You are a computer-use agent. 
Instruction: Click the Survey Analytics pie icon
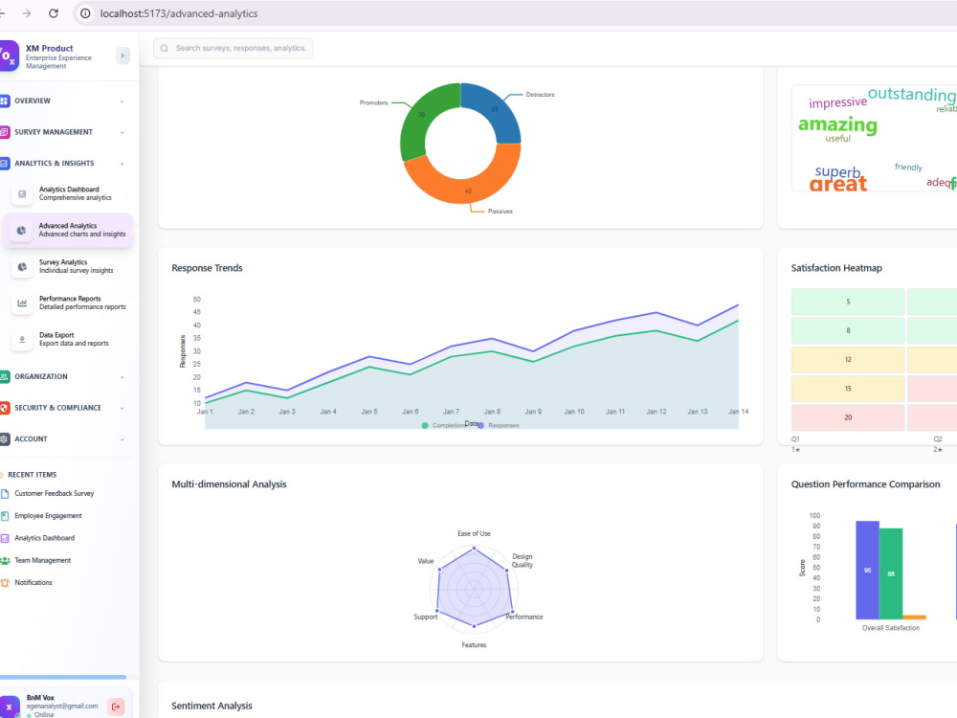click(x=22, y=267)
